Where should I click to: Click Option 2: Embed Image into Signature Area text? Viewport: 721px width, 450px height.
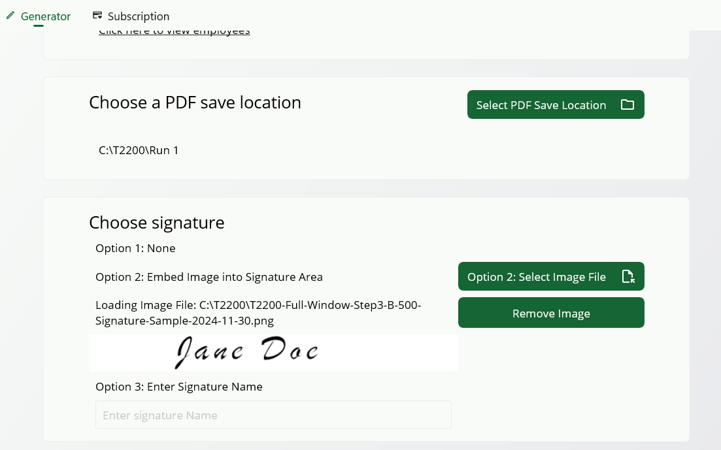tap(209, 277)
